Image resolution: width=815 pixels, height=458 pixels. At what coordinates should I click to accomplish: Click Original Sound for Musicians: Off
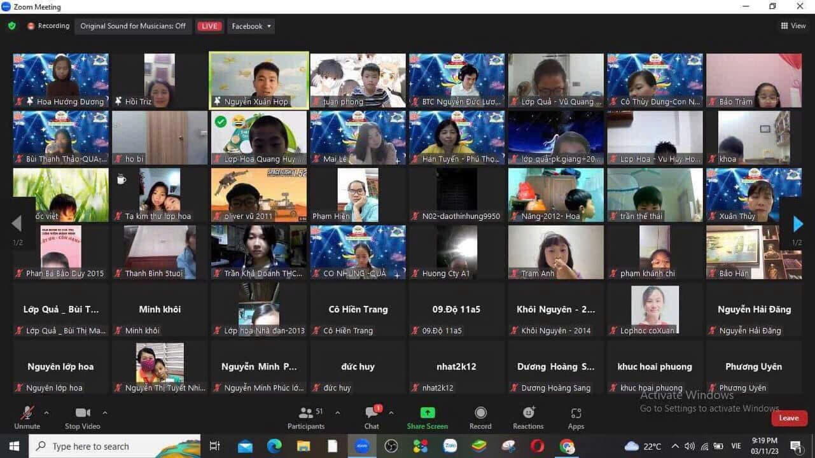coord(133,26)
